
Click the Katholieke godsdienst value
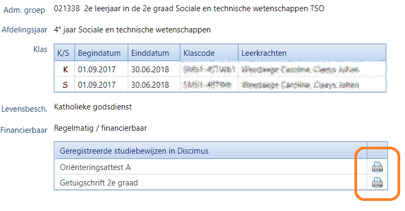(x=93, y=107)
